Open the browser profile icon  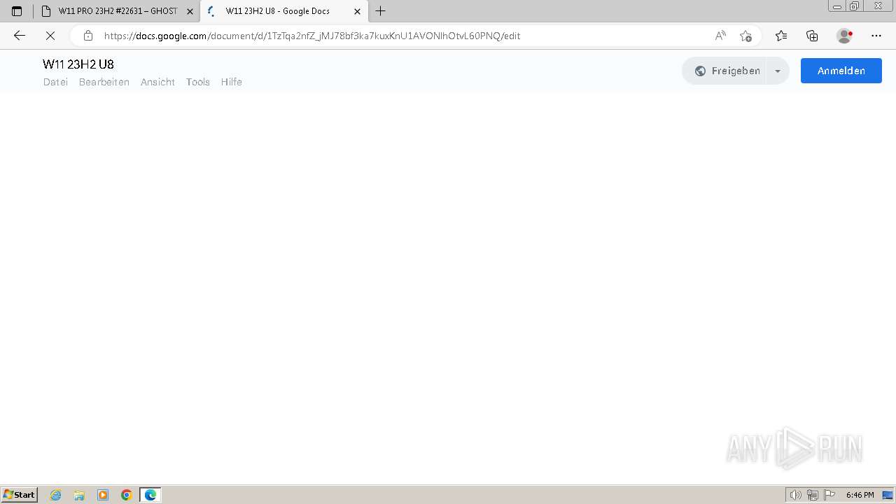[845, 36]
